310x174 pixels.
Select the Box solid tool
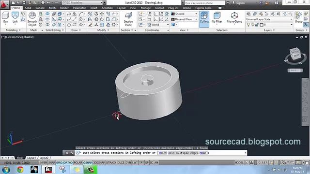pos(5,17)
